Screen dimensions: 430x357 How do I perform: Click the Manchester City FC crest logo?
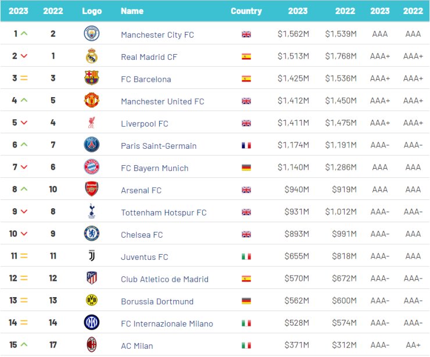92,34
